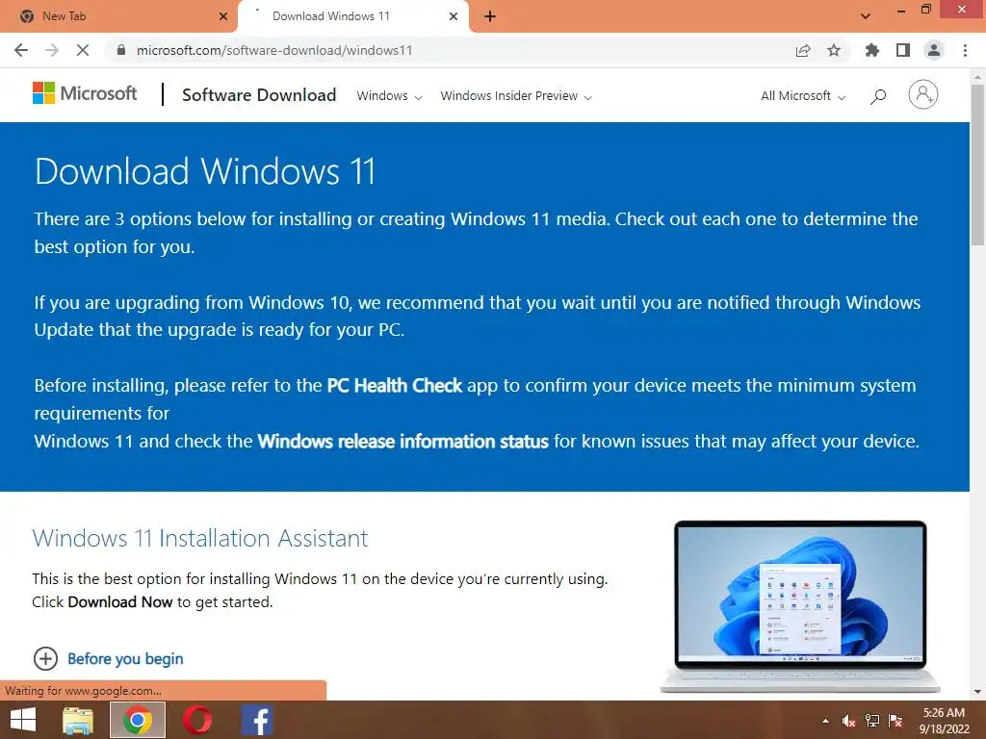Share this page using the share icon
This screenshot has width=986, height=739.
[803, 50]
